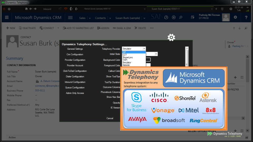Click the pin icon next to call timer
This screenshot has height=142, width=253.
click(247, 7)
